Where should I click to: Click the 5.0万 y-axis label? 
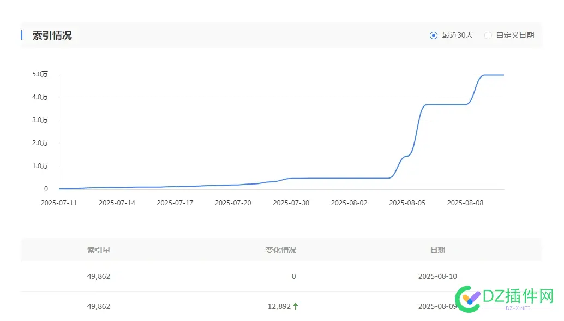click(40, 74)
